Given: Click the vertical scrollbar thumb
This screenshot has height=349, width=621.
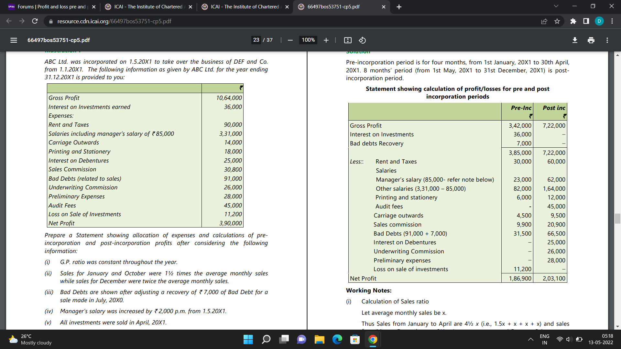Looking at the screenshot, I should coord(617,218).
